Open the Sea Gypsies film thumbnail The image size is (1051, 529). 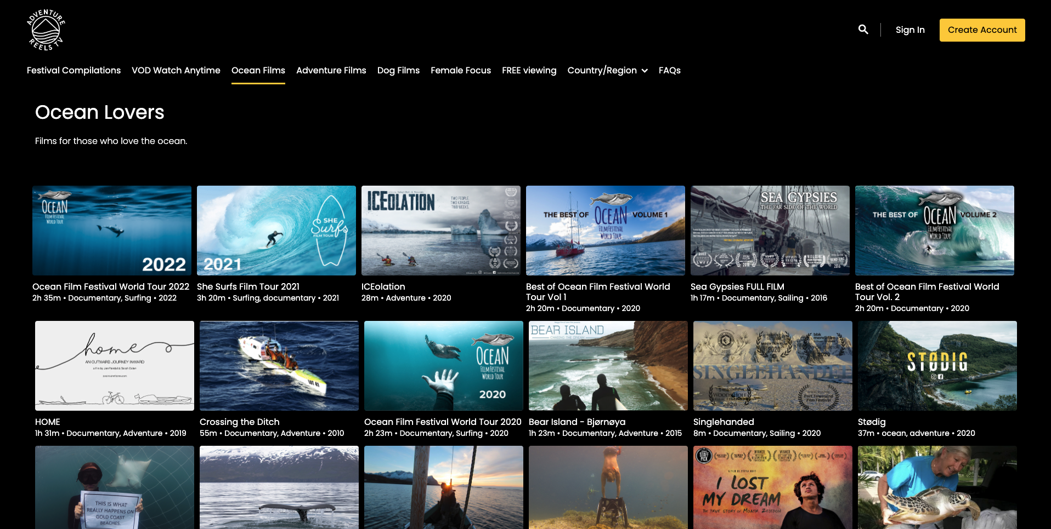(770, 231)
